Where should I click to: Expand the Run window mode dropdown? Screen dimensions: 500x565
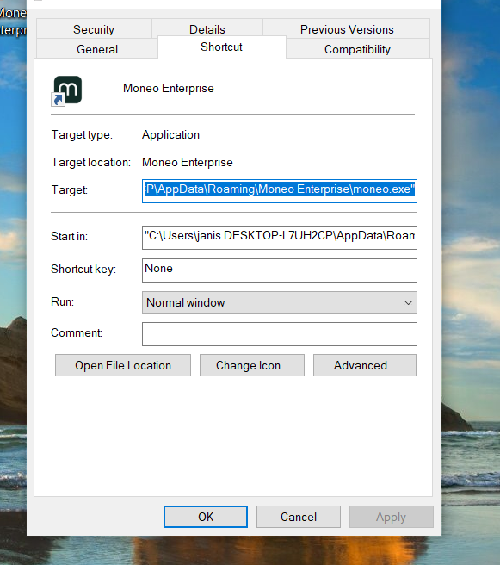(280, 302)
